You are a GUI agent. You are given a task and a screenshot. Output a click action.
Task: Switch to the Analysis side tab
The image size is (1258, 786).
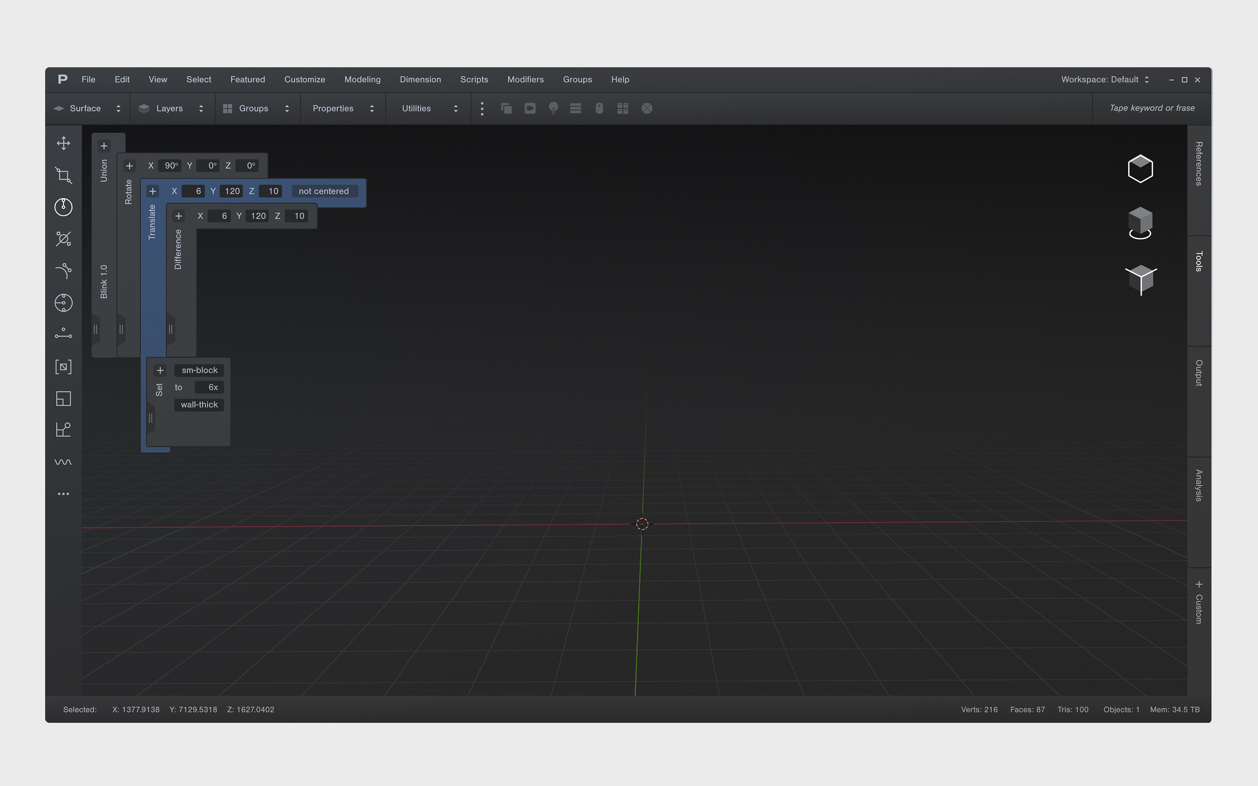(1199, 486)
